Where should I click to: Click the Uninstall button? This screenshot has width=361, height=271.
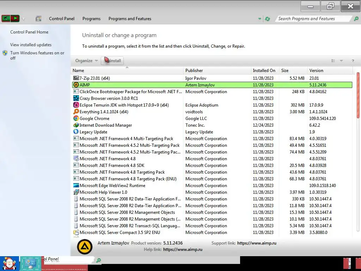click(112, 61)
